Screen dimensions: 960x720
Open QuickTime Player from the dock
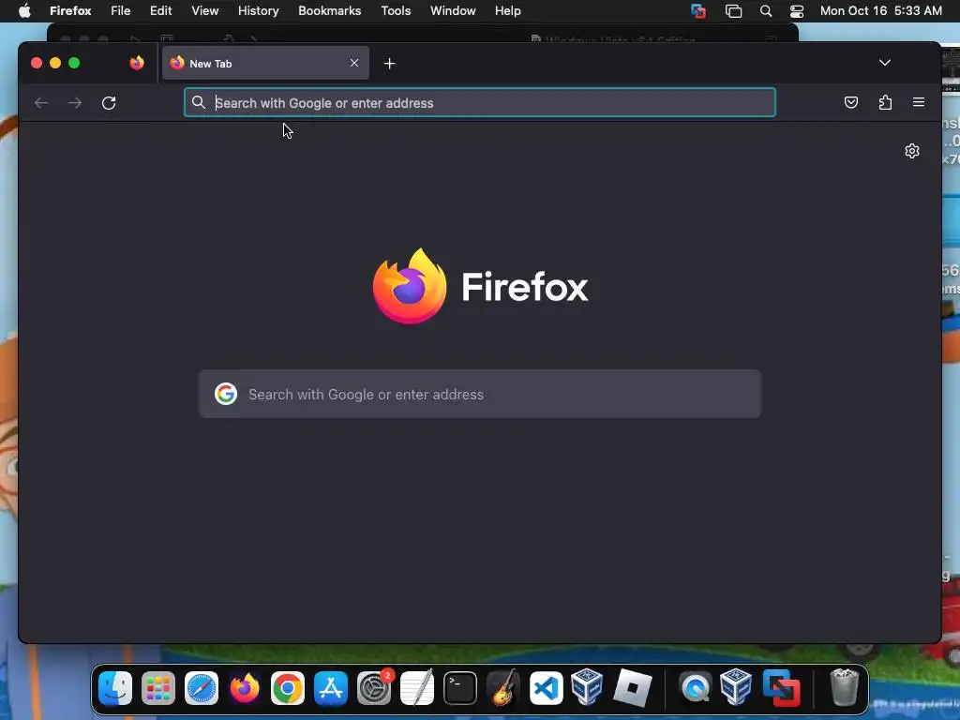click(x=696, y=688)
